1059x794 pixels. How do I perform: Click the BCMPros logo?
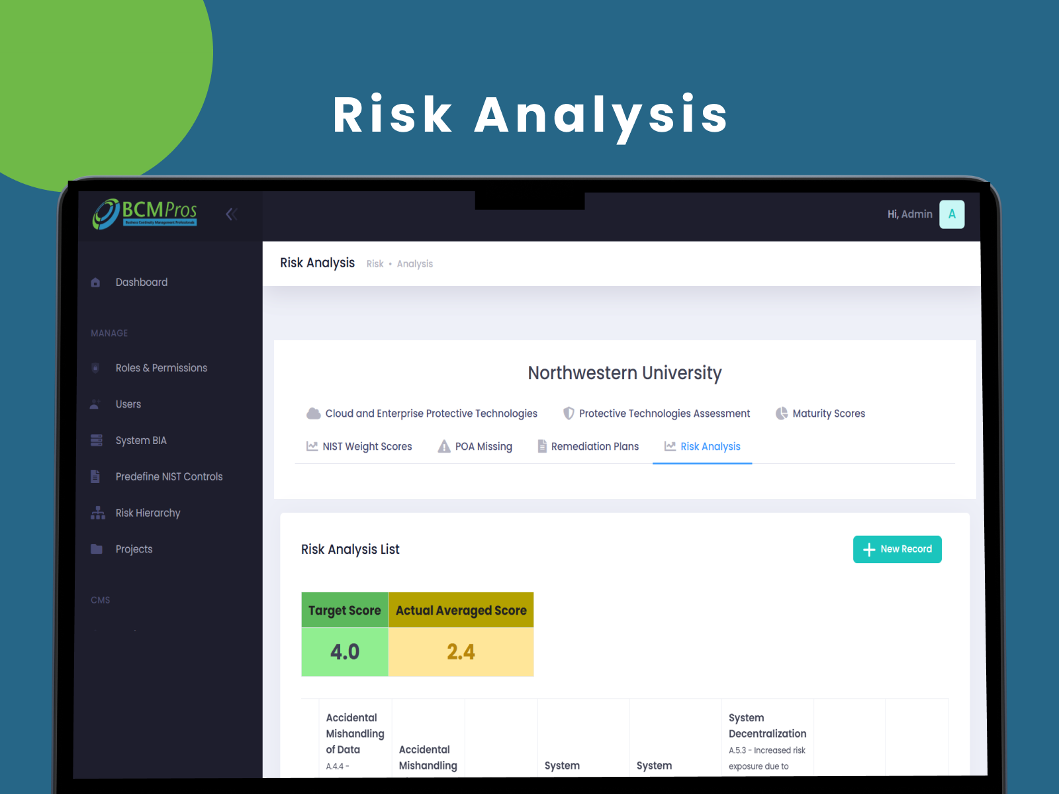click(145, 214)
